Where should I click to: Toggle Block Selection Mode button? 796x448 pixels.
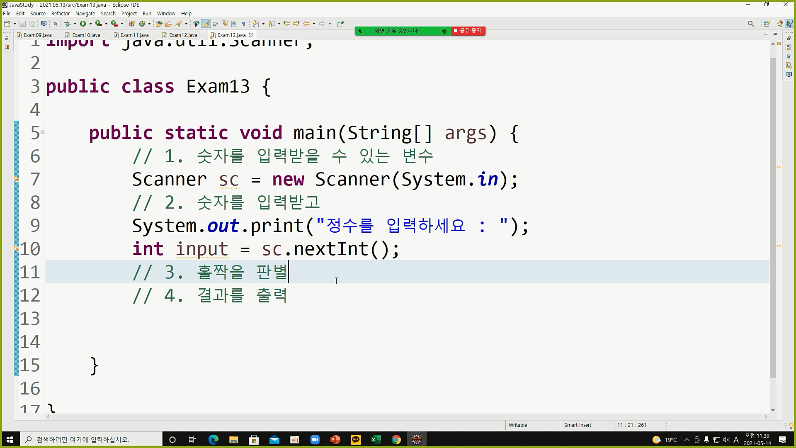(x=234, y=24)
